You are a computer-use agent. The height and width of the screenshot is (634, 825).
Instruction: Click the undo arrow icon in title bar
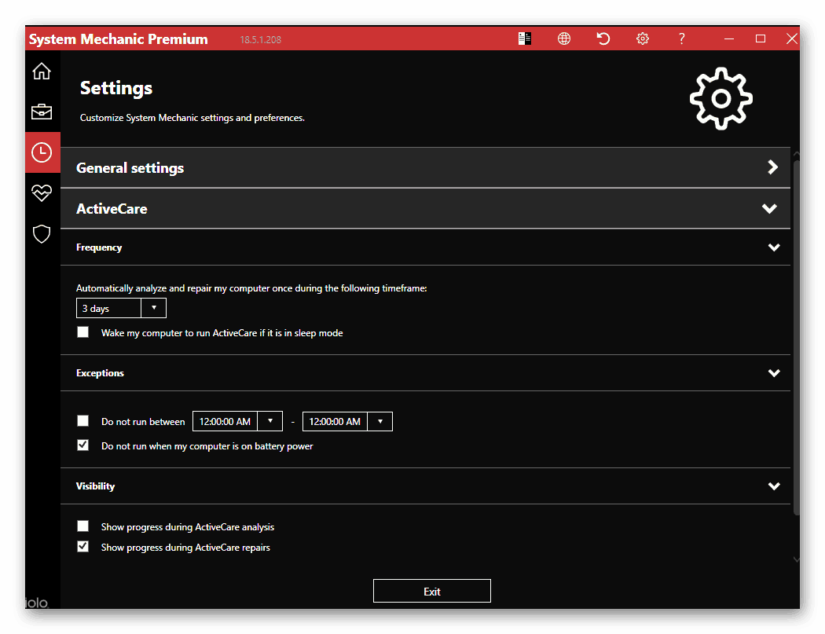[x=603, y=38]
